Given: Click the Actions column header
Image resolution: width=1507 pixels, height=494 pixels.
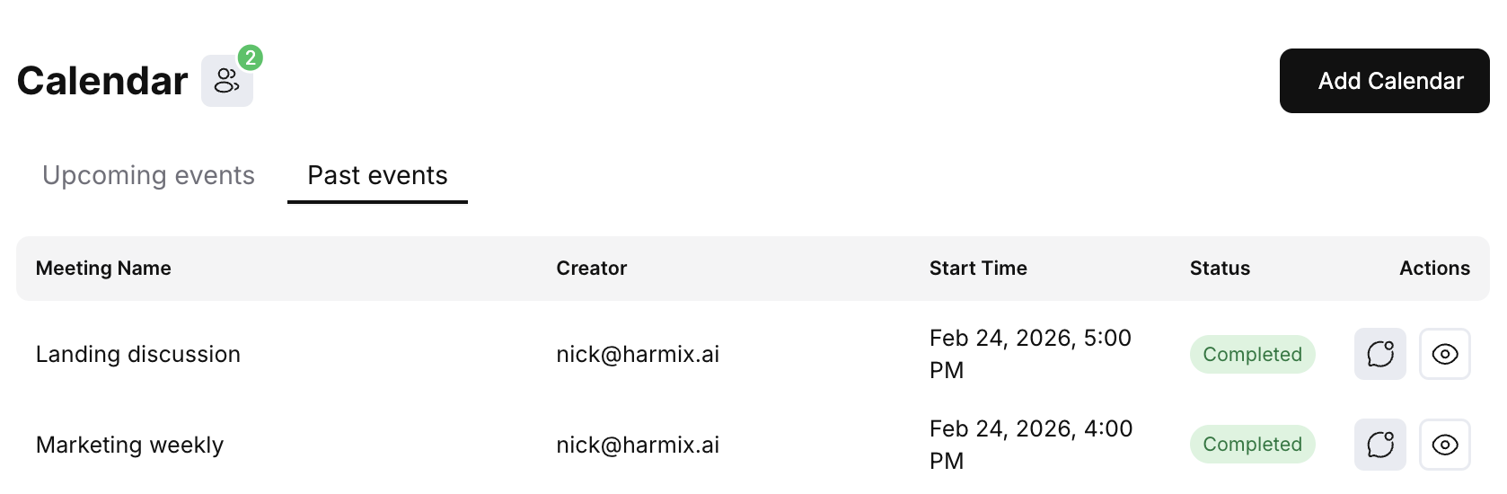Looking at the screenshot, I should tap(1434, 269).
